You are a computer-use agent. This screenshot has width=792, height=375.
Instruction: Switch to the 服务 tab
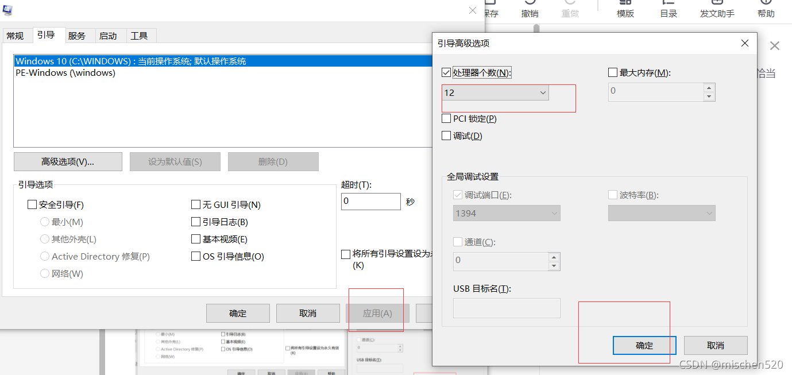(x=78, y=35)
